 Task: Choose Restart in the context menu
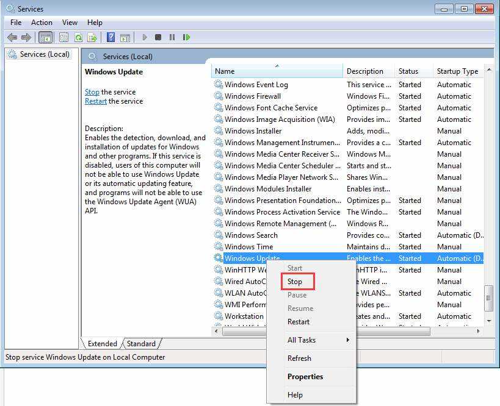[299, 322]
